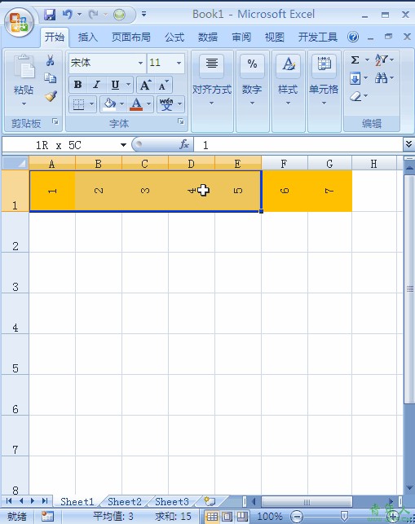Open the Name Box dropdown arrow
Screen dimensions: 415x524
123,145
